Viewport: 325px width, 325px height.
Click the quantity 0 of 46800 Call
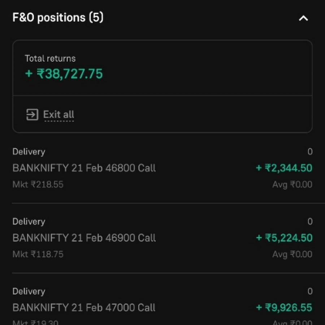pos(310,152)
